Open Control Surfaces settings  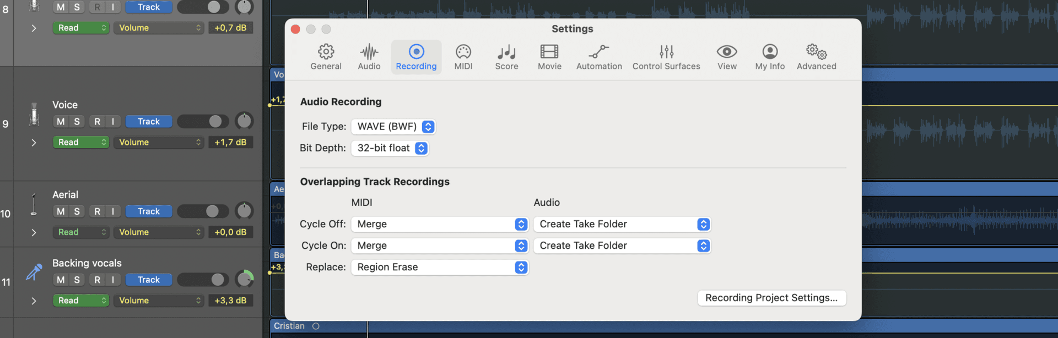coord(666,57)
